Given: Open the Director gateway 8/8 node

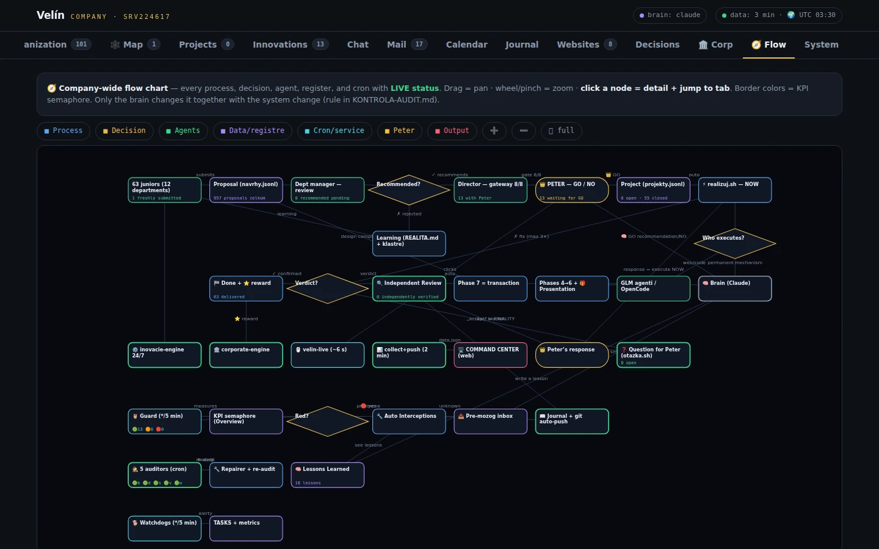Looking at the screenshot, I should (491, 190).
